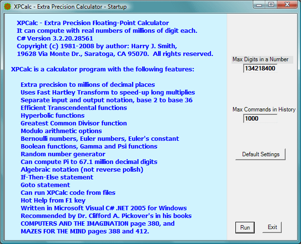Click 'Goto statement' line
The image size is (301, 244).
click(45, 185)
